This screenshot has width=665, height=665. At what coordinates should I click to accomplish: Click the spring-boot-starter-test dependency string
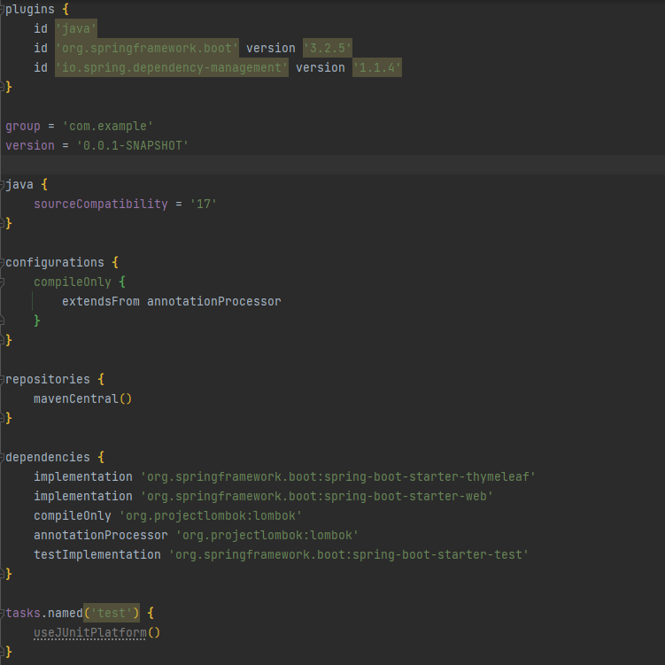pos(349,554)
